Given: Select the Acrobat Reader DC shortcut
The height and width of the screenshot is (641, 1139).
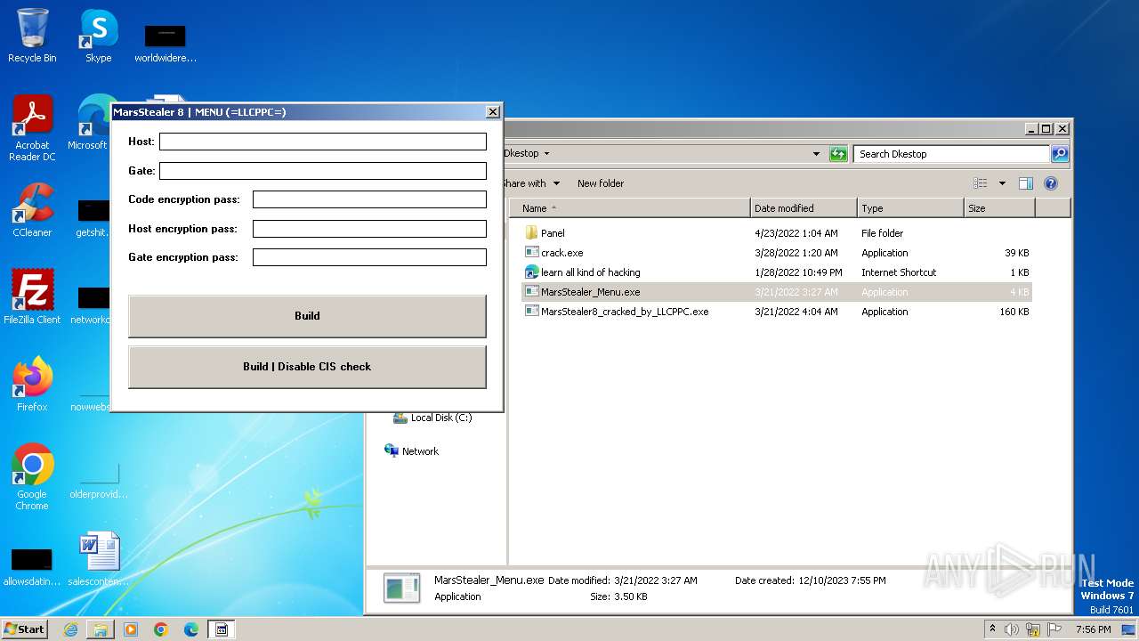Looking at the screenshot, I should click(x=32, y=129).
